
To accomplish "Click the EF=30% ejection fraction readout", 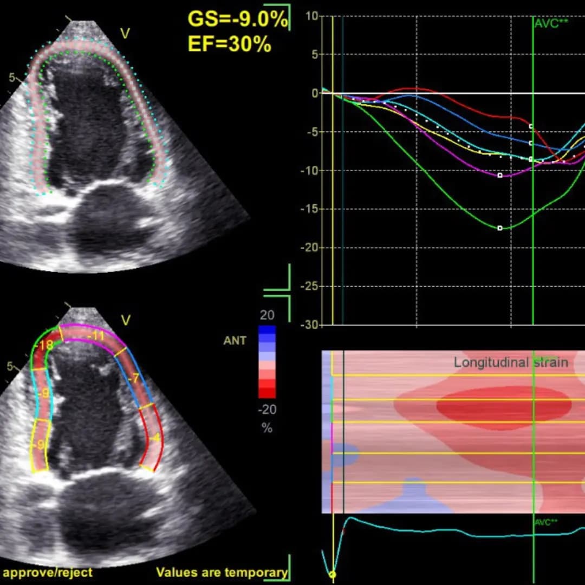I will (x=229, y=44).
